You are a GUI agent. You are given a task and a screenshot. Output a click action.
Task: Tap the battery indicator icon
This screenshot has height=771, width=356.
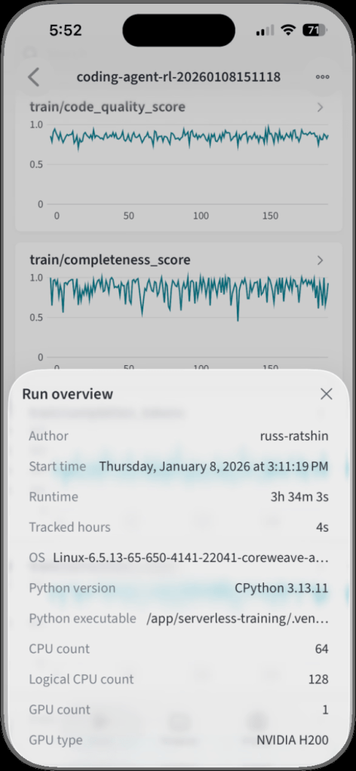click(314, 30)
